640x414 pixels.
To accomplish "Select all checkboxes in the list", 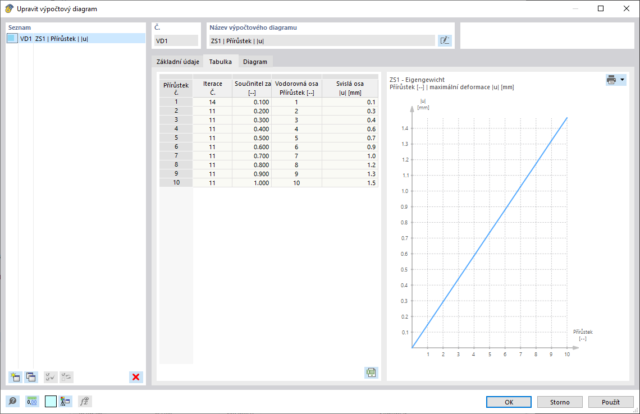I will click(50, 377).
